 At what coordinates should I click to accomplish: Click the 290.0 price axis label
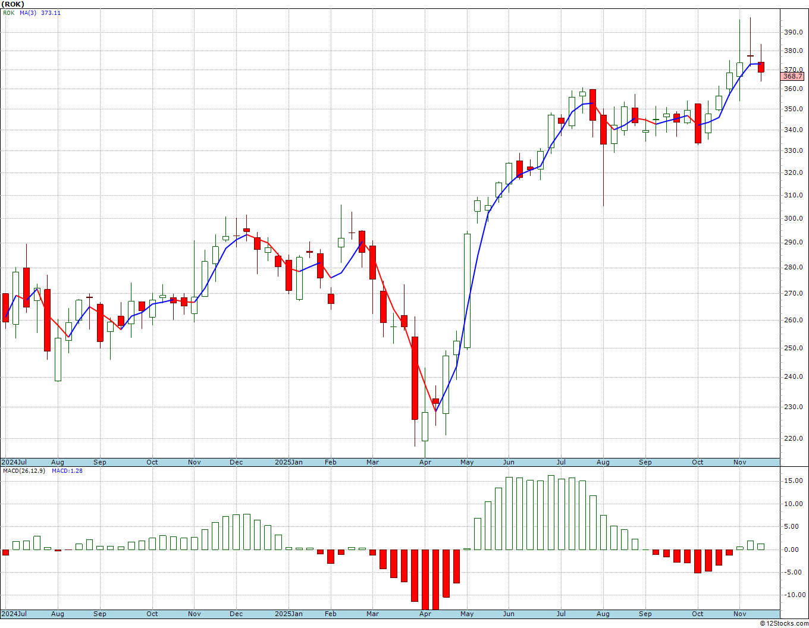pos(794,243)
